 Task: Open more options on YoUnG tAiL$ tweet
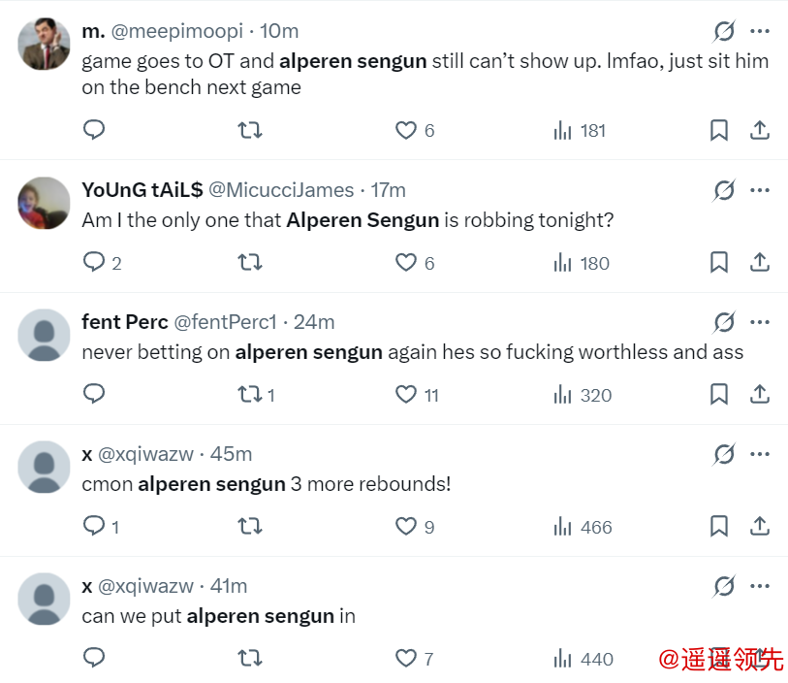[x=760, y=190]
